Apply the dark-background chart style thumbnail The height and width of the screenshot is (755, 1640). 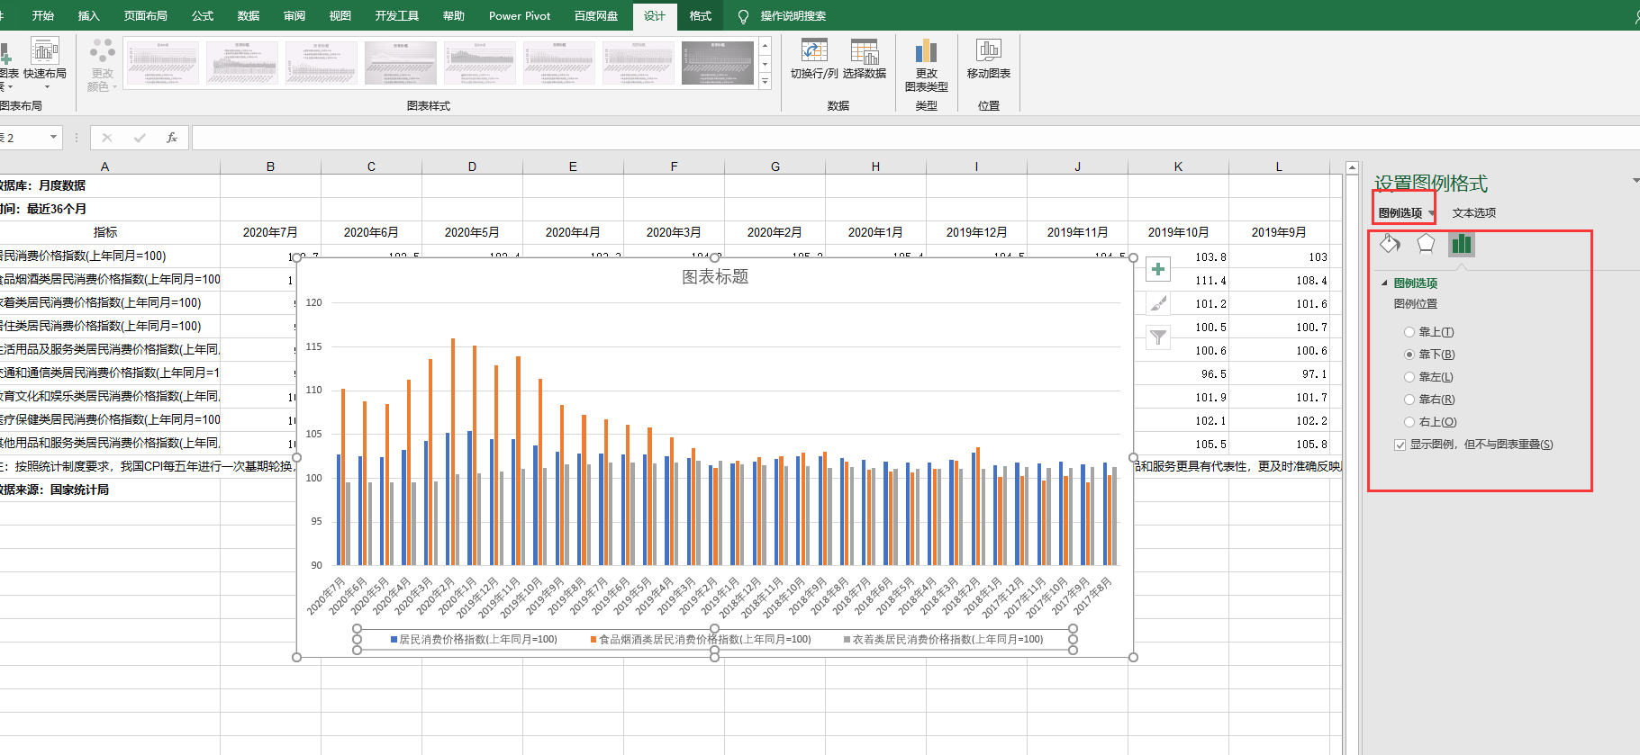point(717,63)
